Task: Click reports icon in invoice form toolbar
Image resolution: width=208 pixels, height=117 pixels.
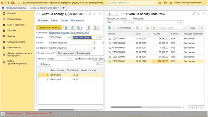Action: (89, 27)
